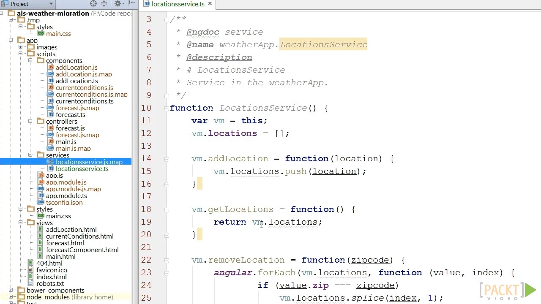Viewport: 541px width, 304px height.
Task: Expand the node_modules library folder
Action: tap(11, 297)
